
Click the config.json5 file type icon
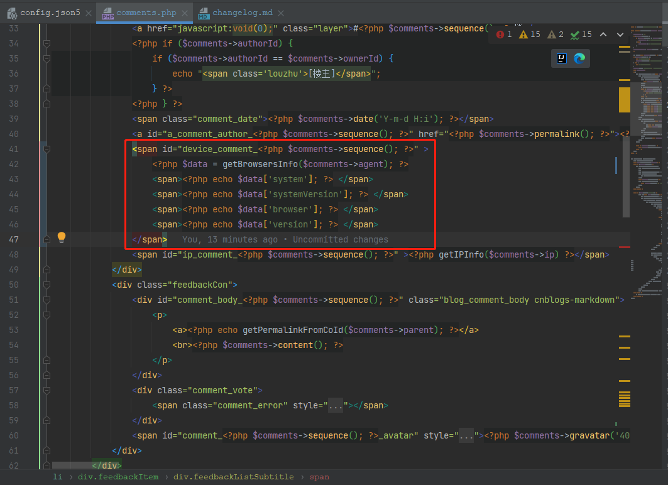coord(12,13)
